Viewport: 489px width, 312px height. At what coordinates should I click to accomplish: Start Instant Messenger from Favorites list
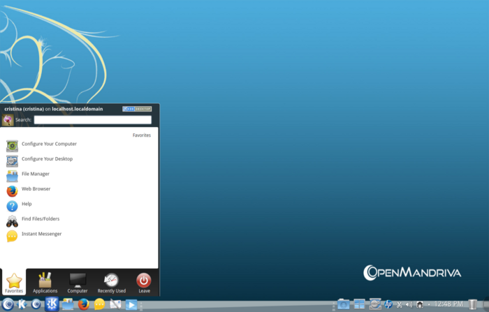pyautogui.click(x=78, y=236)
